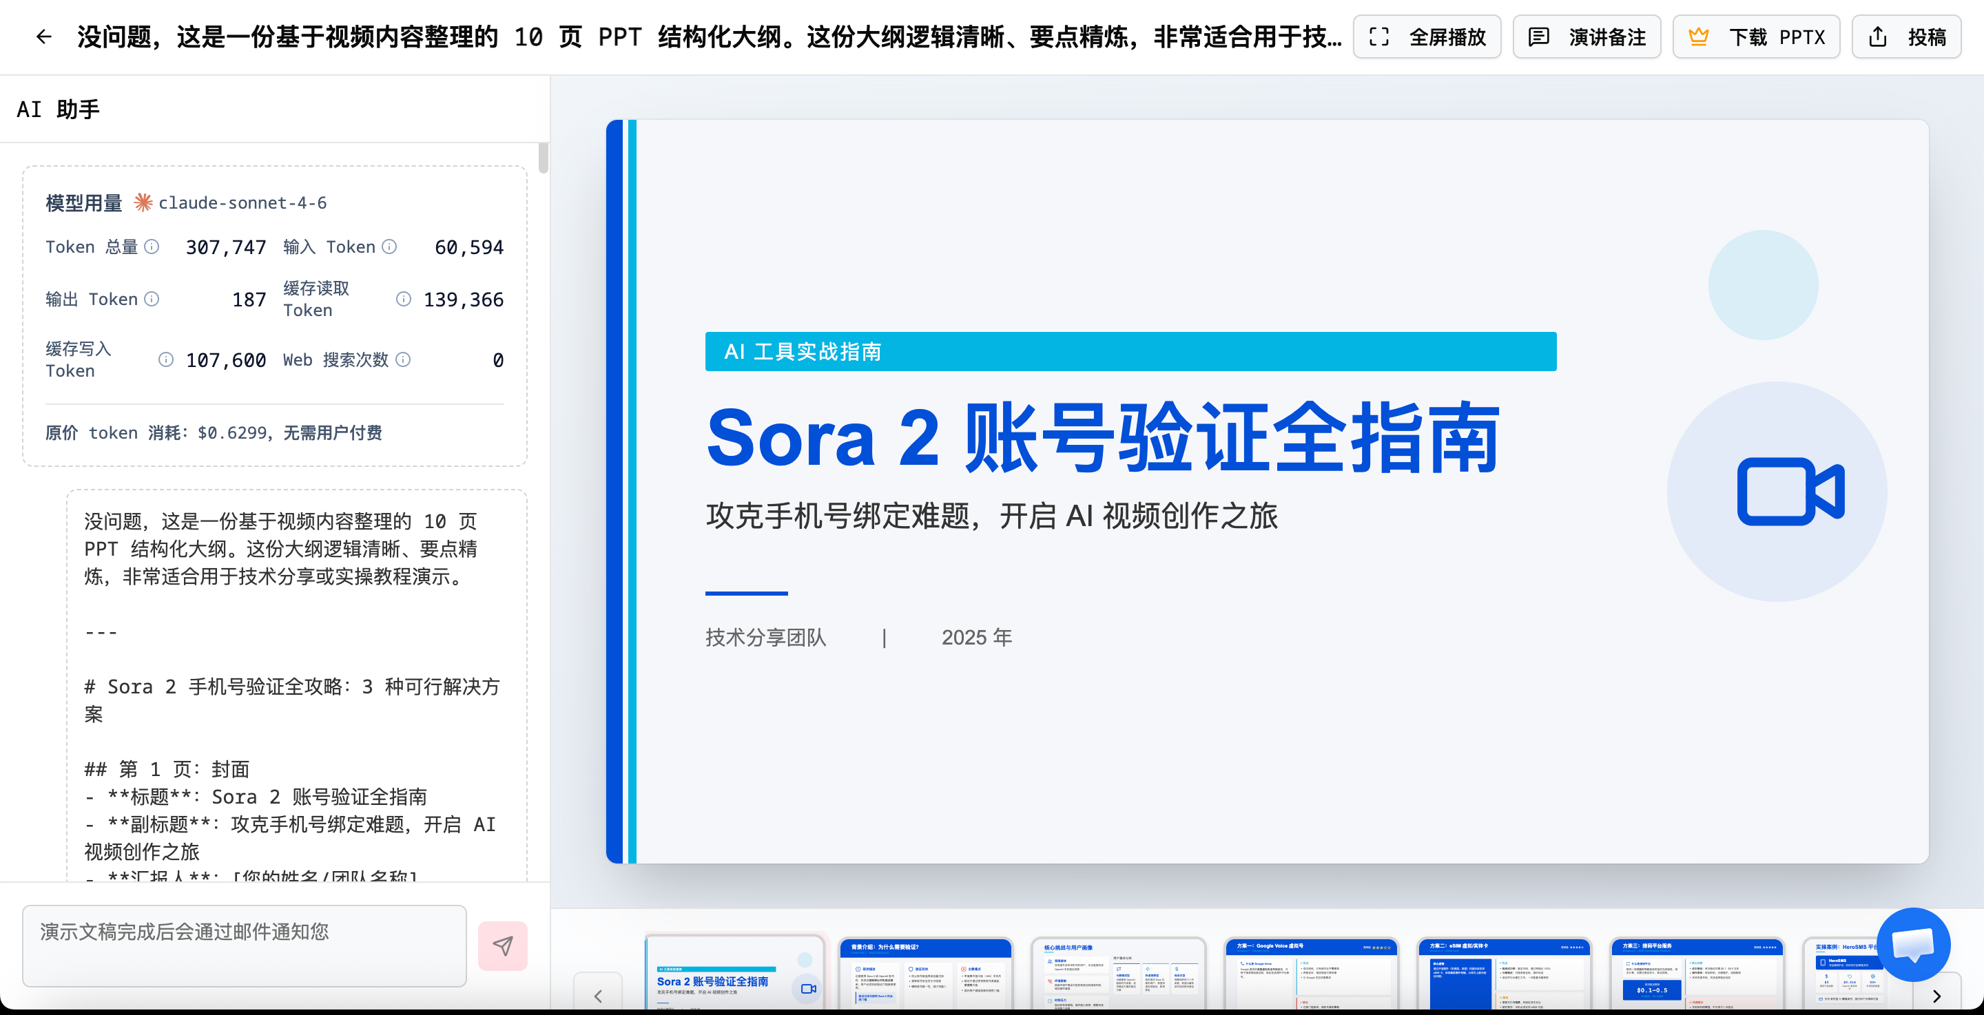Click the 投稿 submit button

(x=1906, y=37)
